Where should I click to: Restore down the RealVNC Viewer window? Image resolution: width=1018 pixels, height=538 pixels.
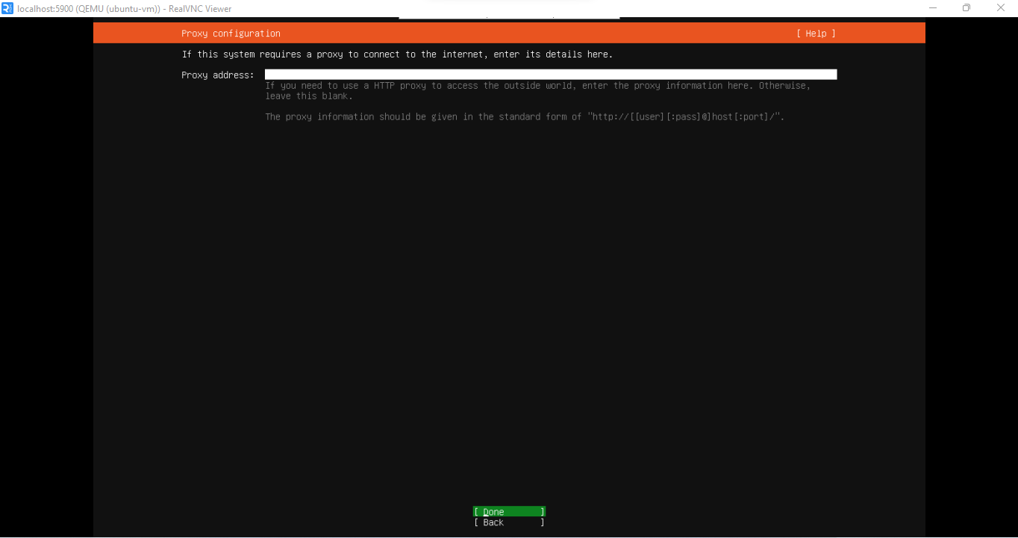coord(967,8)
